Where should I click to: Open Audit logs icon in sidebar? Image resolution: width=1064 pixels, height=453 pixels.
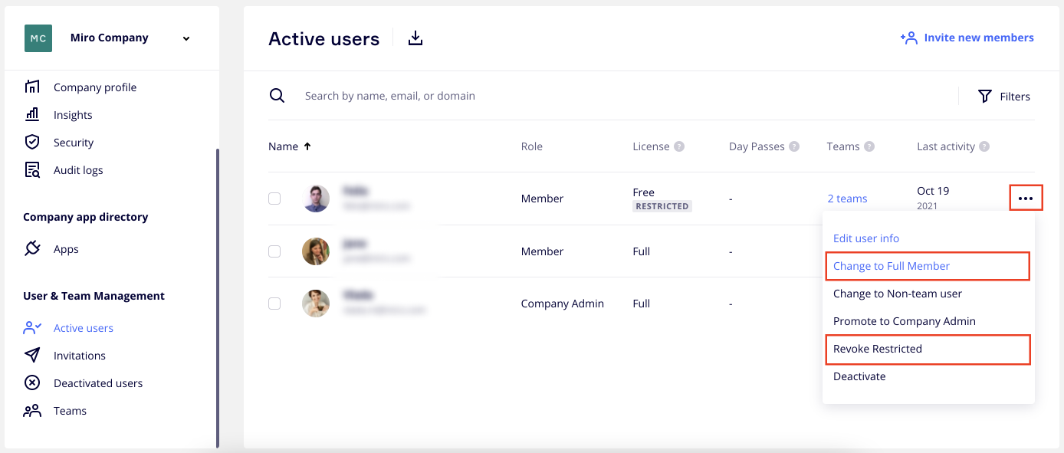click(x=32, y=169)
